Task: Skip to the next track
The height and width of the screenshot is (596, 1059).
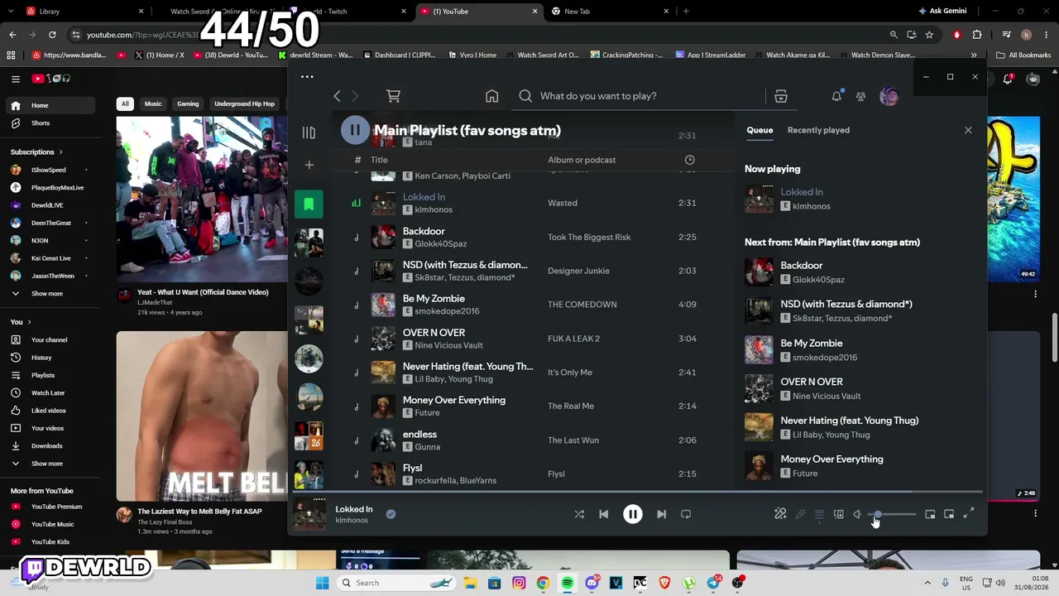Action: (661, 514)
